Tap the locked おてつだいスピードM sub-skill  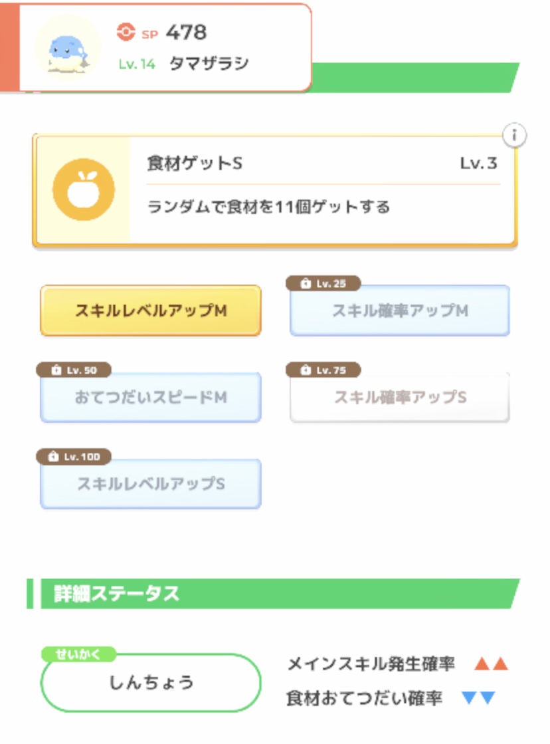[151, 398]
